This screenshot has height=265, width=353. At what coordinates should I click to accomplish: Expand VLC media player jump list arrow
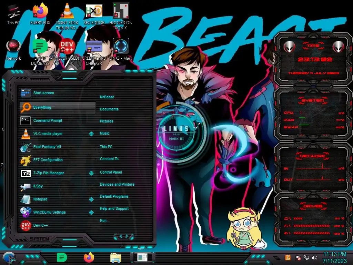click(x=91, y=134)
